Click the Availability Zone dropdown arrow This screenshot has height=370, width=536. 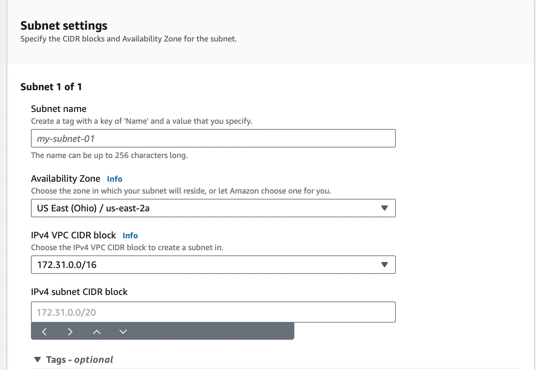[x=384, y=208]
